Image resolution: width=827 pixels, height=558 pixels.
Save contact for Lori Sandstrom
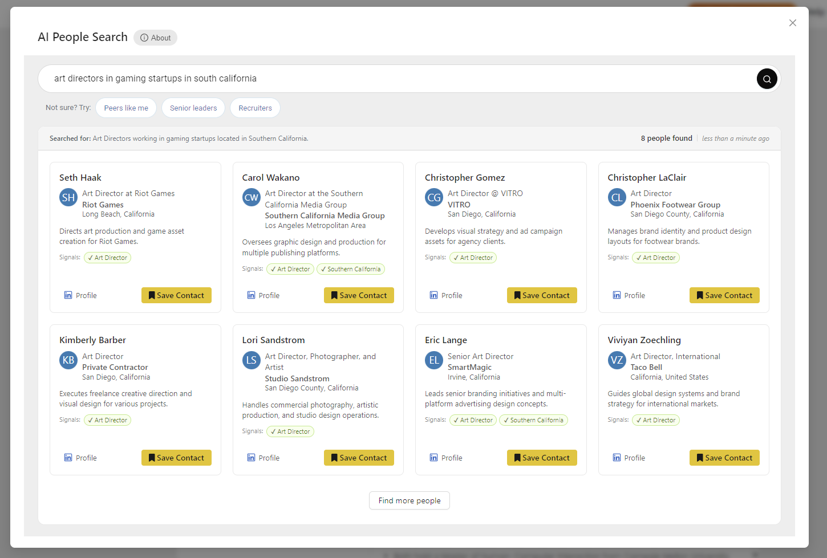pos(359,458)
